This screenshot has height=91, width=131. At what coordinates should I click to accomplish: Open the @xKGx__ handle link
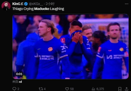coord(36,4)
